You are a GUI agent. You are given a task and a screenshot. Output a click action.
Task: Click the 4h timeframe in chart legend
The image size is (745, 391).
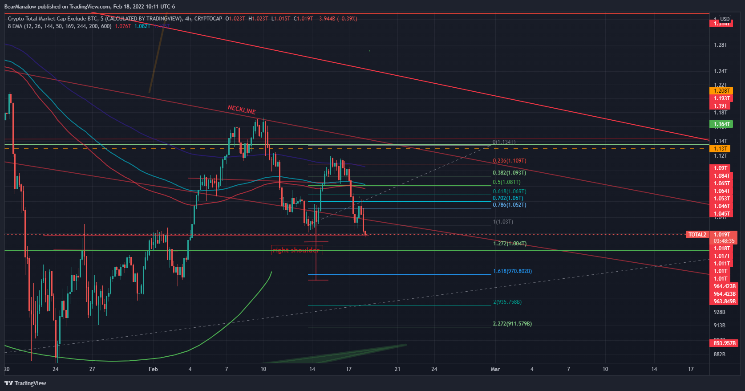[188, 19]
